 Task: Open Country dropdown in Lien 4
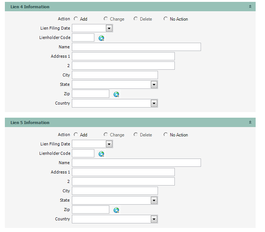pyautogui.click(x=154, y=103)
